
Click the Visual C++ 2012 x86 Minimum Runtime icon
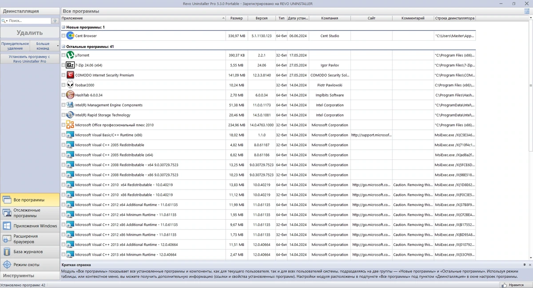[70, 235]
